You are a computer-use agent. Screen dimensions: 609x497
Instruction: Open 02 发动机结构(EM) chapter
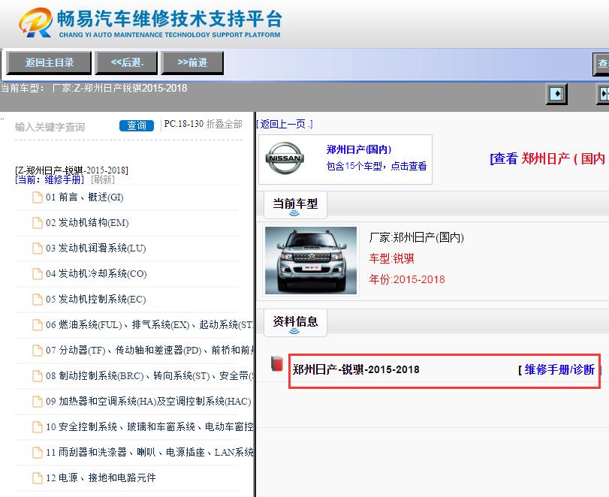pos(87,223)
